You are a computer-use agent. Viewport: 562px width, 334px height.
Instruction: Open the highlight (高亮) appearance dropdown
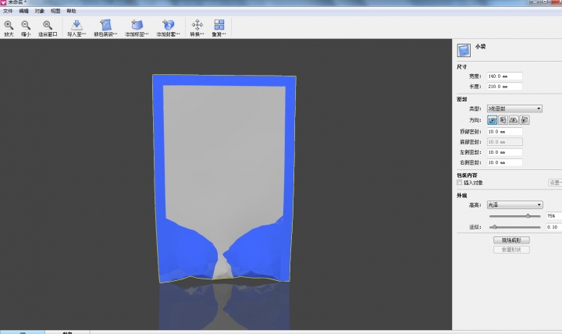pyautogui.click(x=514, y=204)
